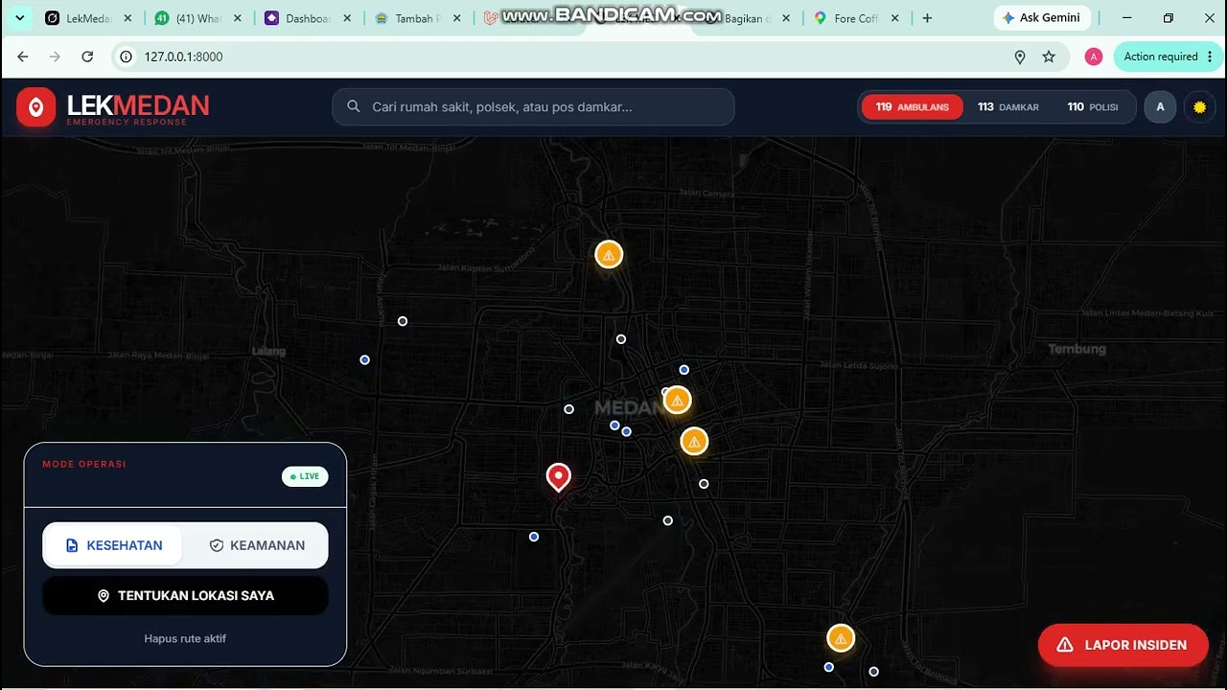
Task: Open Chrome profile avatar
Action: point(1094,57)
